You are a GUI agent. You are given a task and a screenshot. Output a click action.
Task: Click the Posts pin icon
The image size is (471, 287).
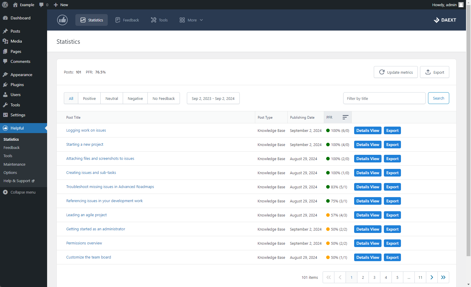pyautogui.click(x=5, y=31)
